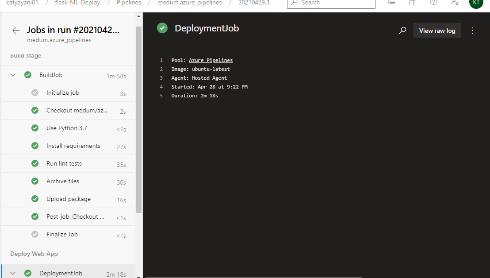Open the help icon in the top bar
This screenshot has width=490, height=278.
point(433,4)
